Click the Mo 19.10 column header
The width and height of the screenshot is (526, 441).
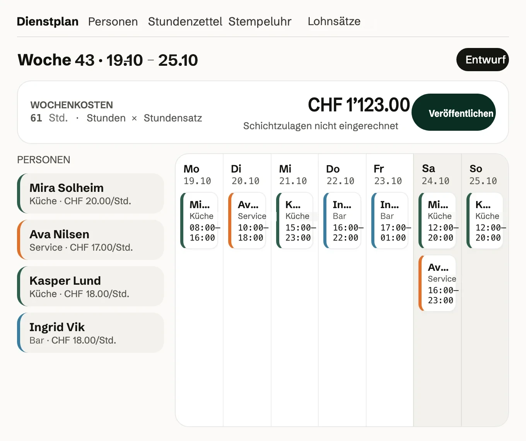pyautogui.click(x=197, y=174)
